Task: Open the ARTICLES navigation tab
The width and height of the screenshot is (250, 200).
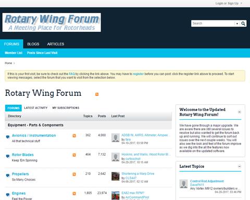Action: point(56,44)
